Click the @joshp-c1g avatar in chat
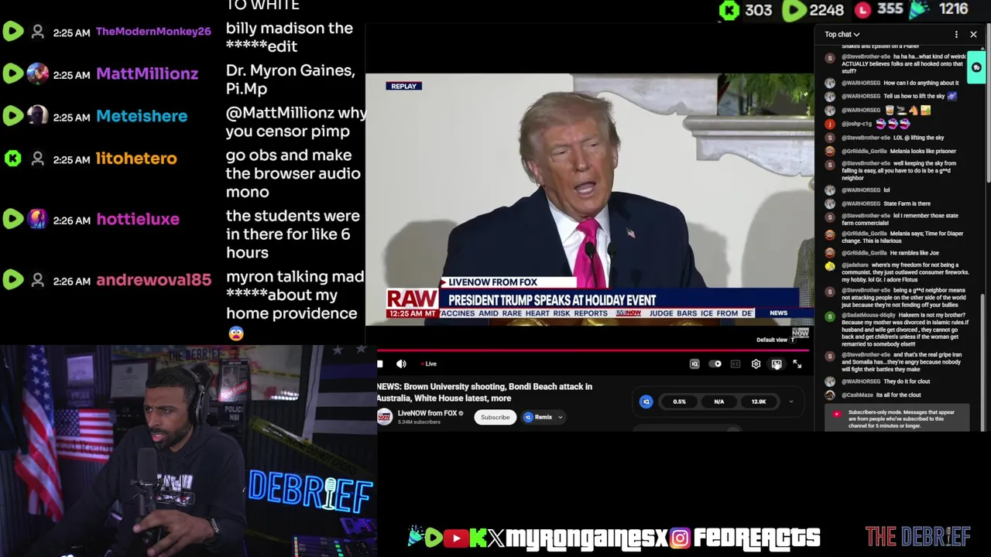991x557 pixels. click(830, 124)
